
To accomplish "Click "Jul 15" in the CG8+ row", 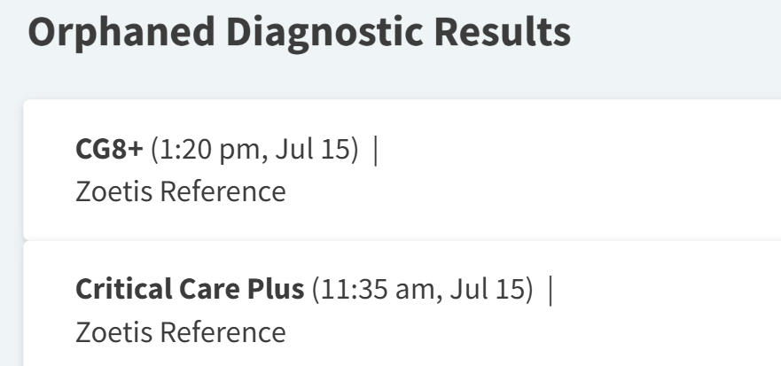I will pos(324,151).
